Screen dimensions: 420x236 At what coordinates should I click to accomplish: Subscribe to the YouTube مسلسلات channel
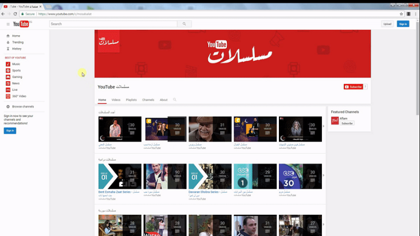pyautogui.click(x=353, y=87)
